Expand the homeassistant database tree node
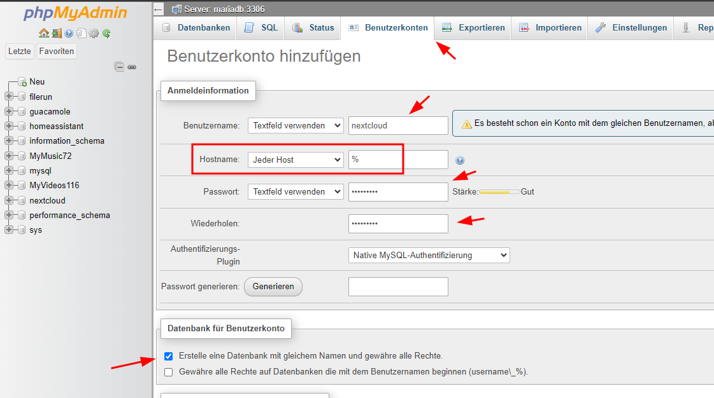The width and height of the screenshot is (714, 398). pos(9,126)
